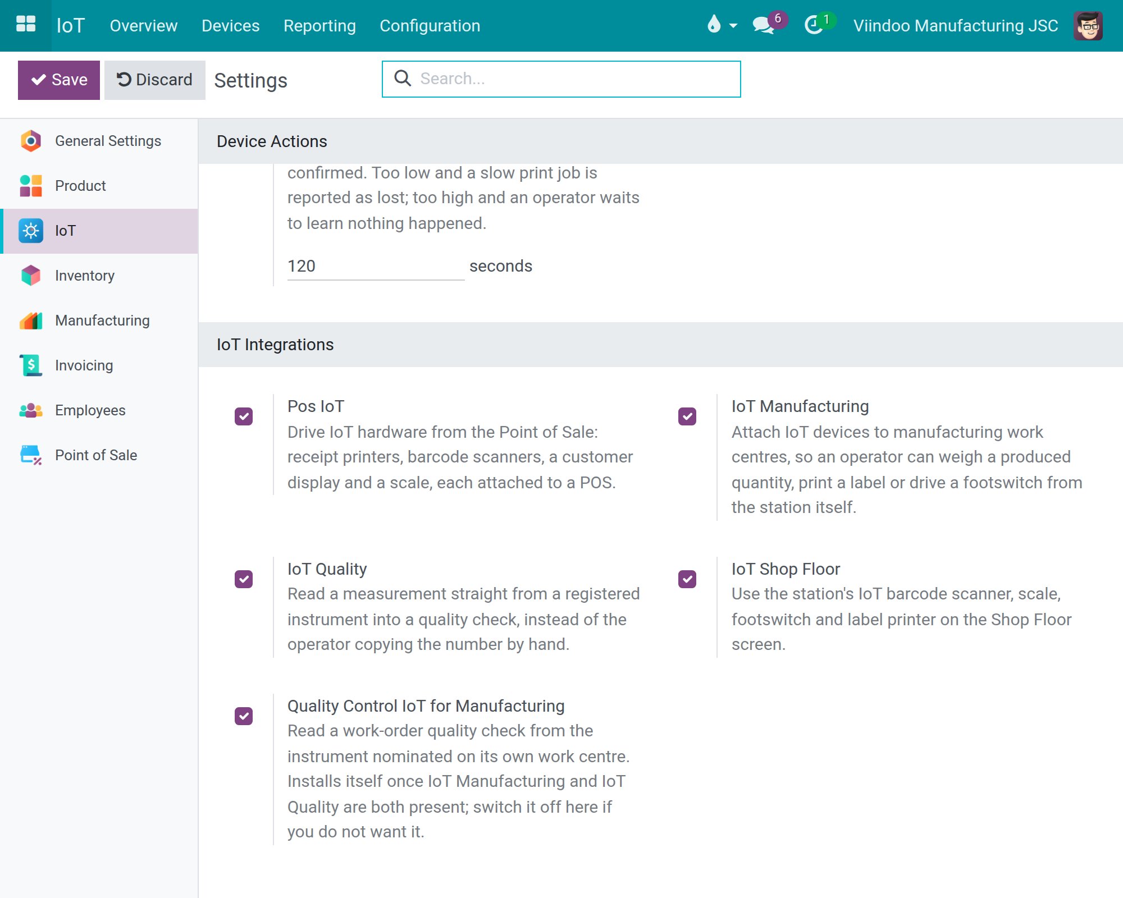Select Inventory label in sidebar
The height and width of the screenshot is (898, 1123).
(x=85, y=276)
